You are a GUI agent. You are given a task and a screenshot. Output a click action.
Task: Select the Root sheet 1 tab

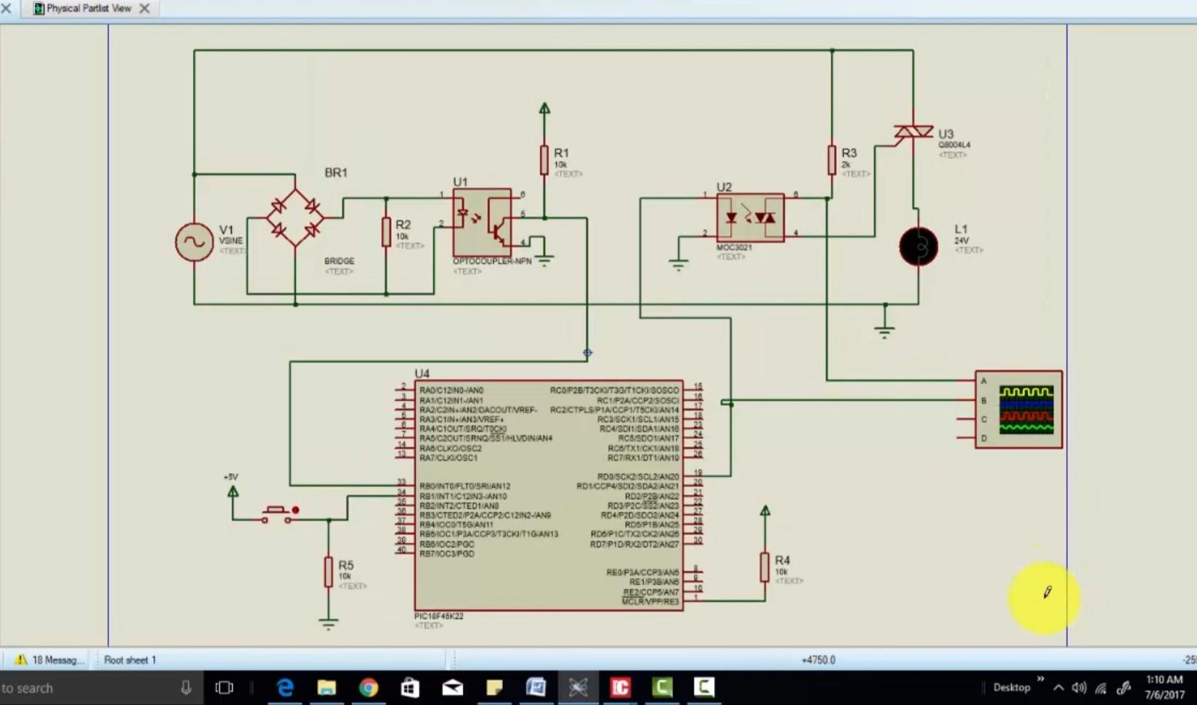coord(129,660)
